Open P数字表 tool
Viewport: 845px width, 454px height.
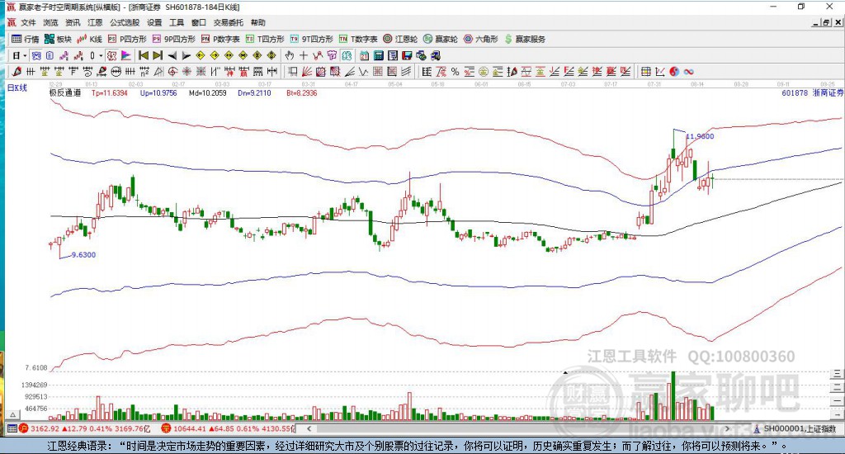[220, 40]
